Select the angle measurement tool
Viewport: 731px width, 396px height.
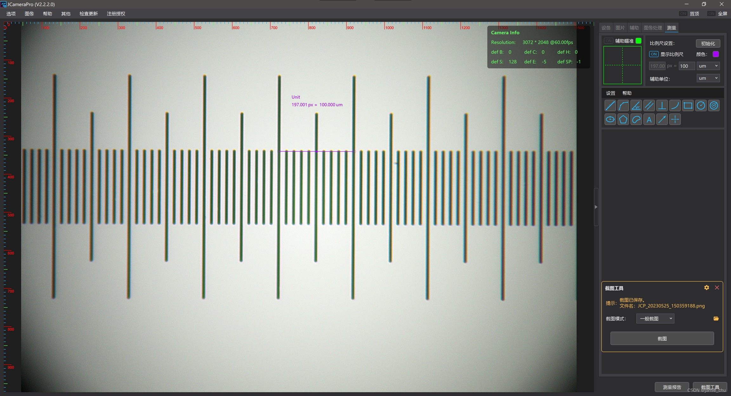[x=636, y=106]
